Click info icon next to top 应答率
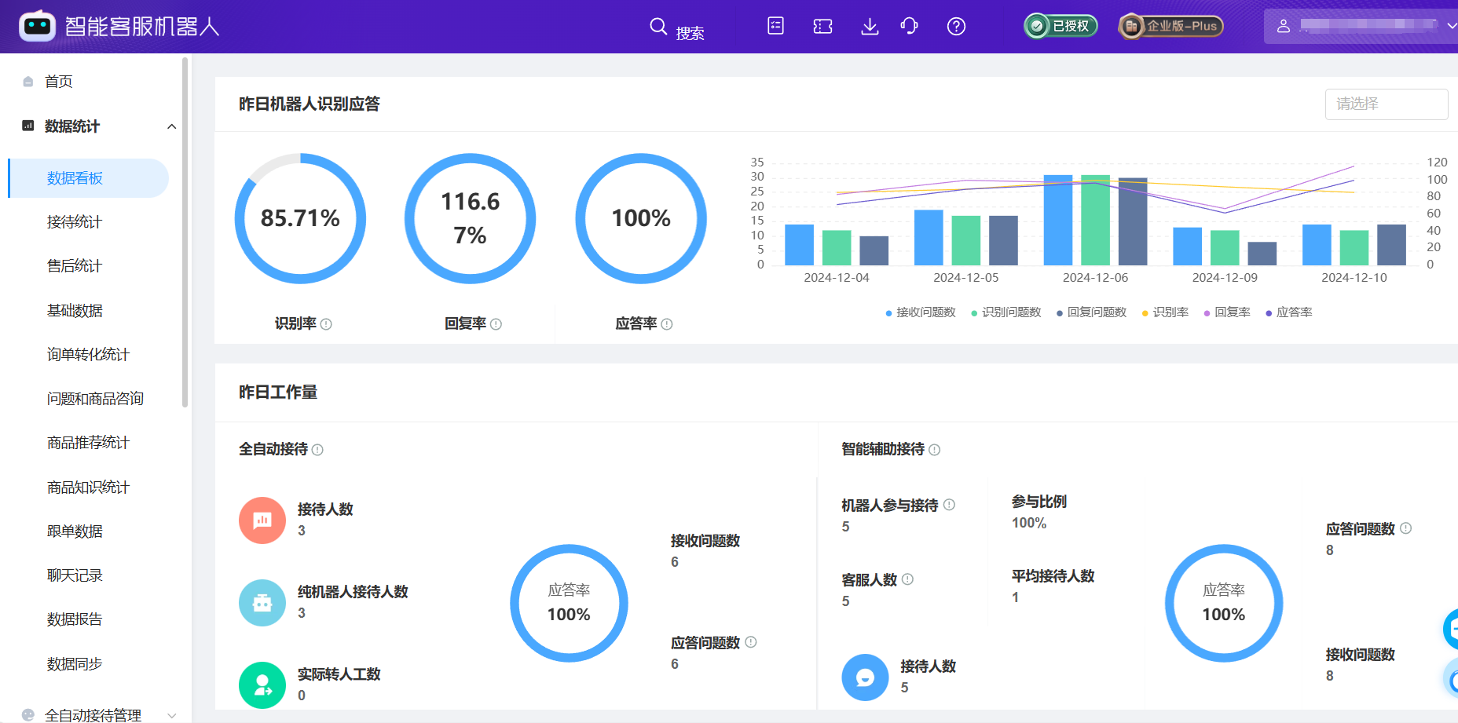Viewport: 1458px width, 723px height. [x=667, y=324]
